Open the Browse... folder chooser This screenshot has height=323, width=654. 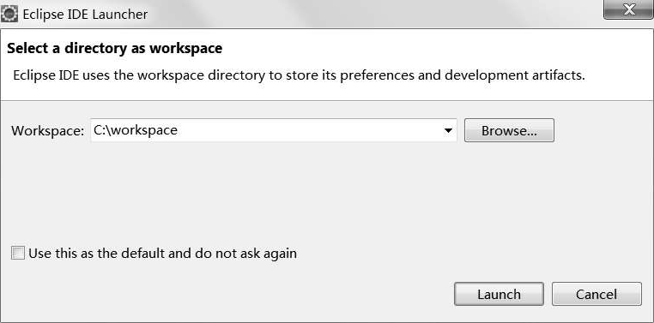click(509, 131)
